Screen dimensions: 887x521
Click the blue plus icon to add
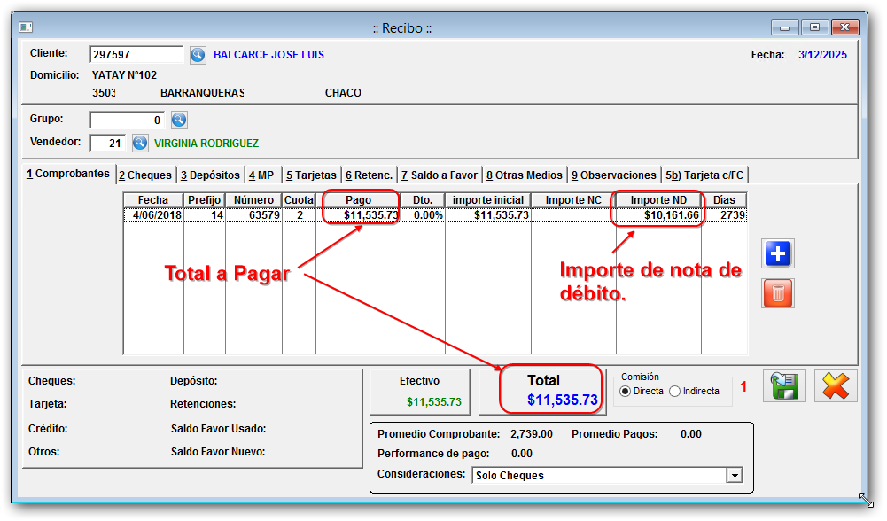(777, 253)
